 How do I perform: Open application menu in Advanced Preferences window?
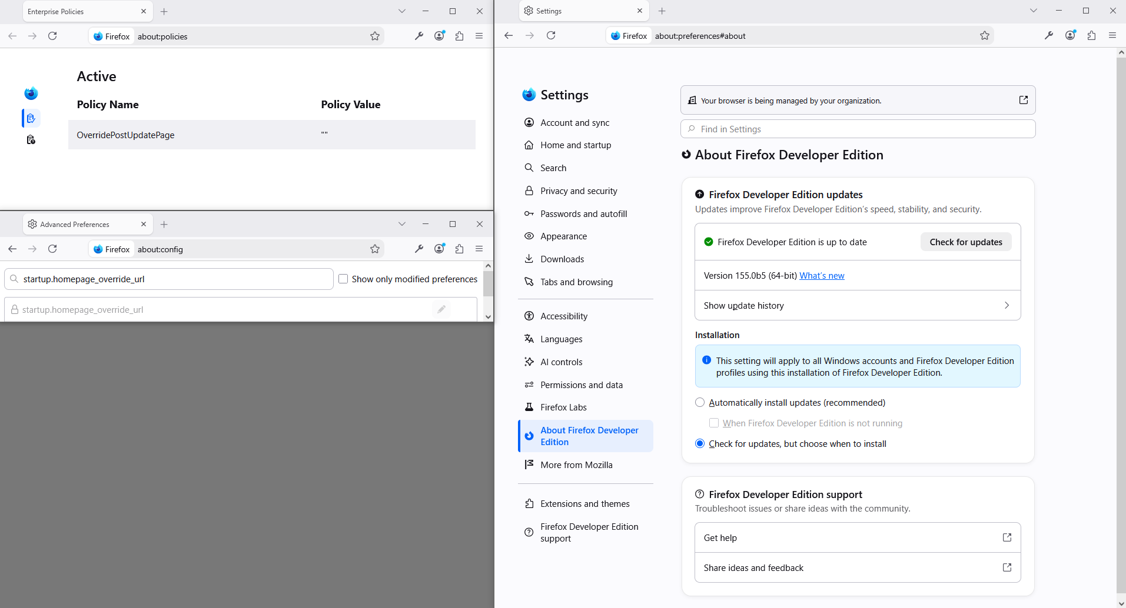coord(479,249)
